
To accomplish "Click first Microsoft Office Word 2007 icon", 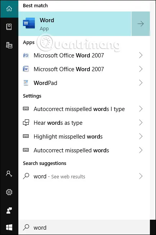I will (x=26, y=55).
